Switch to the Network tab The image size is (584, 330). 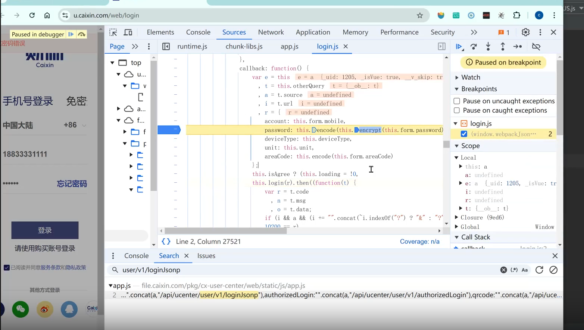(271, 32)
